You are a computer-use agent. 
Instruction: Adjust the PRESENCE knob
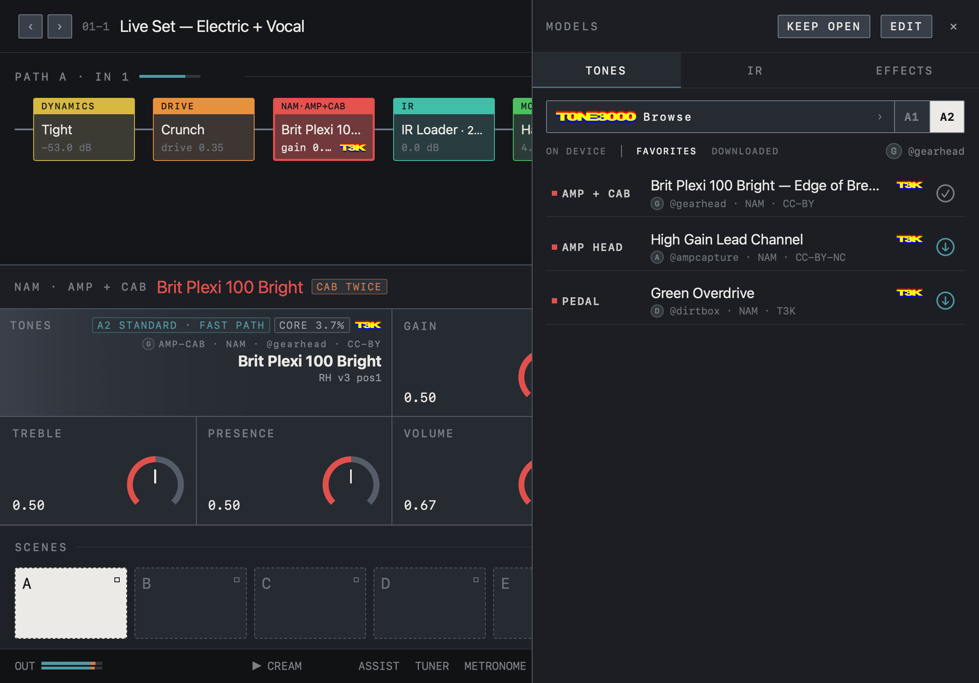[x=351, y=481]
